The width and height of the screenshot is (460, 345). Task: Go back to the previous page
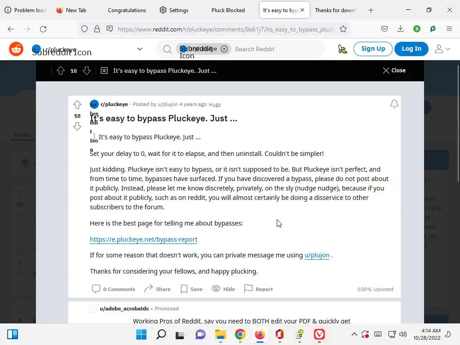[x=11, y=29]
